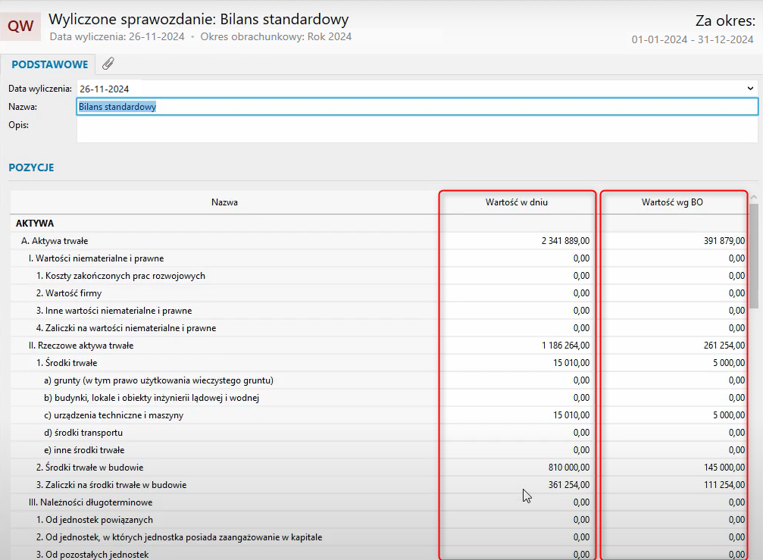Screen dimensions: 763x560
Task: Click 15 010,00 in urządzenia techniczne row
Action: click(571, 415)
